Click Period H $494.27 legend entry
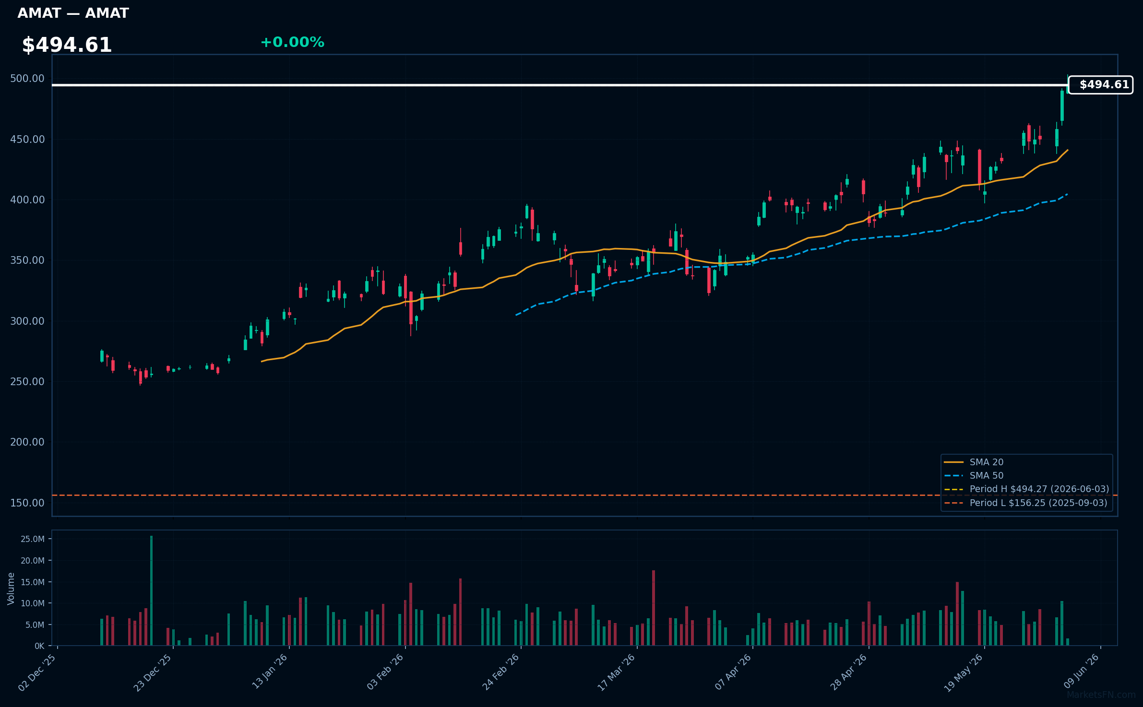The width and height of the screenshot is (1143, 707). click(x=1026, y=489)
